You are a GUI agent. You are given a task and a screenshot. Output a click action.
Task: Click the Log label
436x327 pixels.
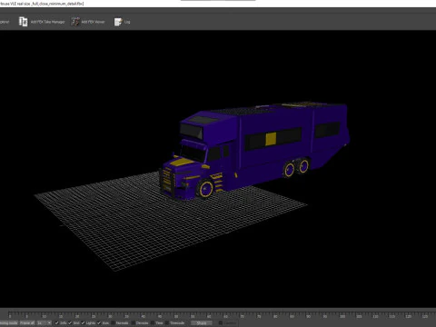[127, 22]
